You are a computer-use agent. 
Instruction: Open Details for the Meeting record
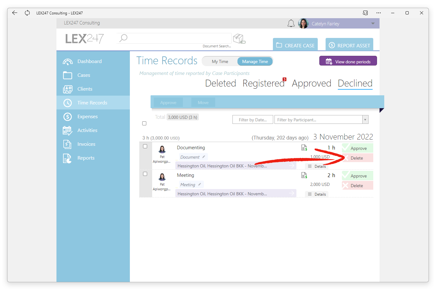point(317,194)
